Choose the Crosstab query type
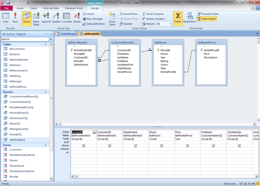 (66, 17)
